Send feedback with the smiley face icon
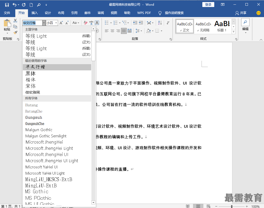The image size is (264, 208). [259, 13]
